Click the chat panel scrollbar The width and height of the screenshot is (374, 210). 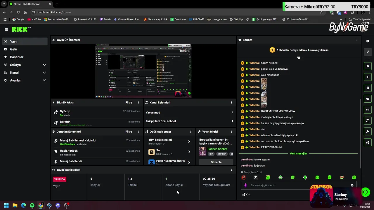tap(360, 133)
